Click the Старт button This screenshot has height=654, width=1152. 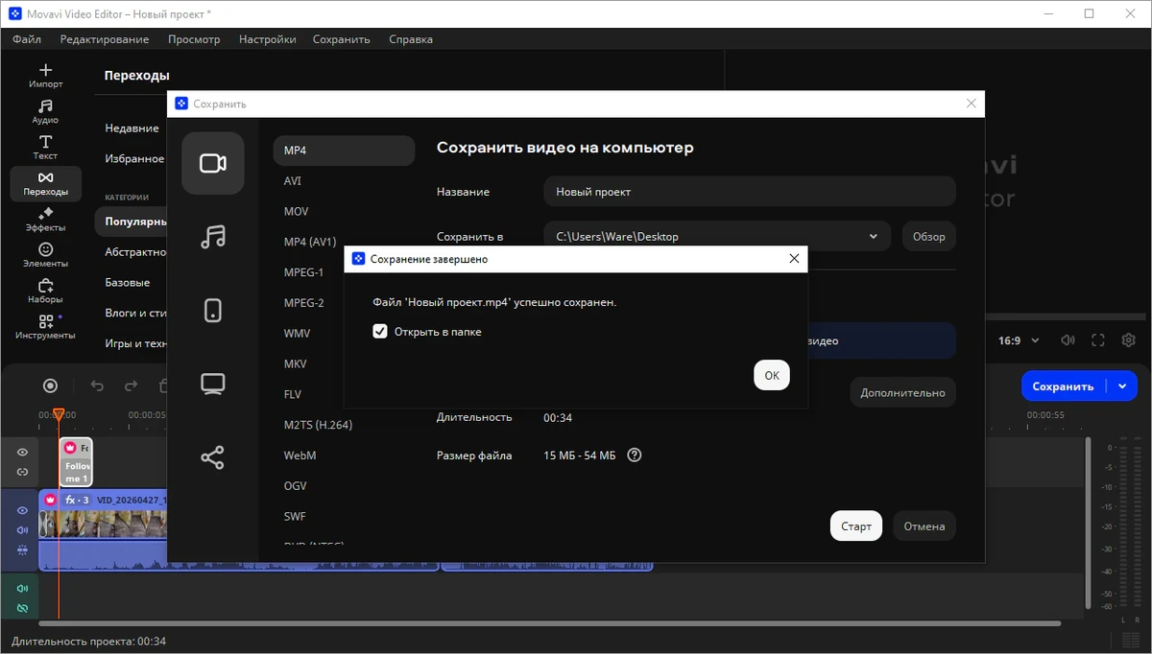coord(856,526)
